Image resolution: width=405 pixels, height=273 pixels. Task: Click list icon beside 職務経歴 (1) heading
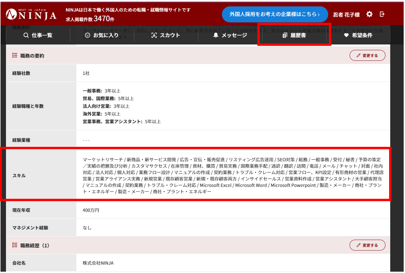(x=15, y=245)
